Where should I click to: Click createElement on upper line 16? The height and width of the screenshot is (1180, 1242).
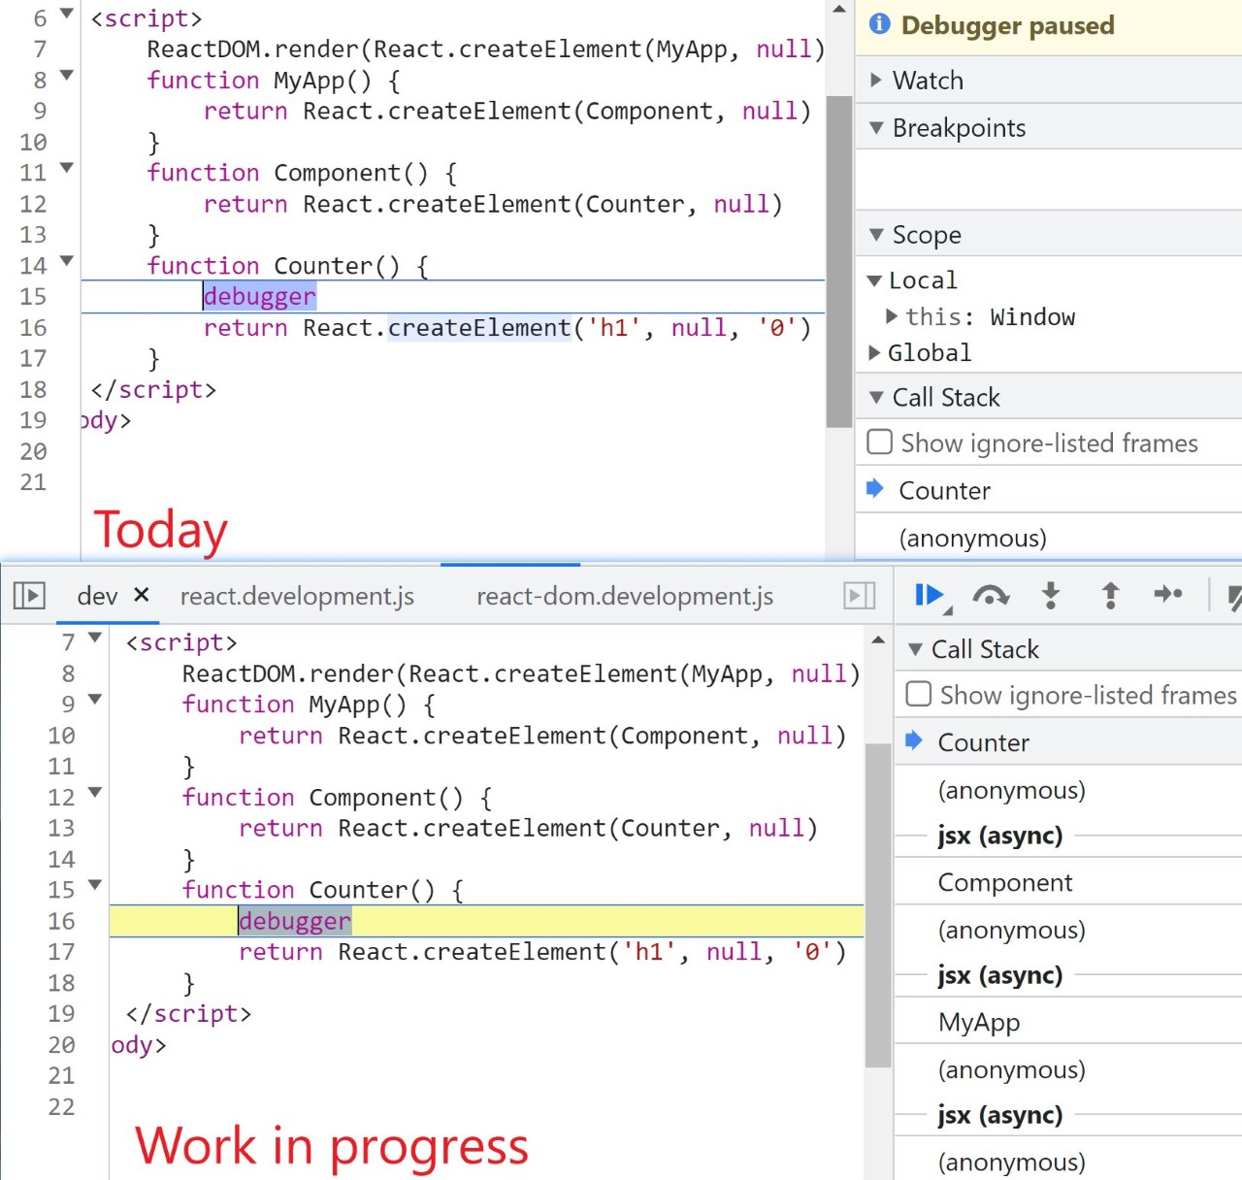pyautogui.click(x=479, y=328)
